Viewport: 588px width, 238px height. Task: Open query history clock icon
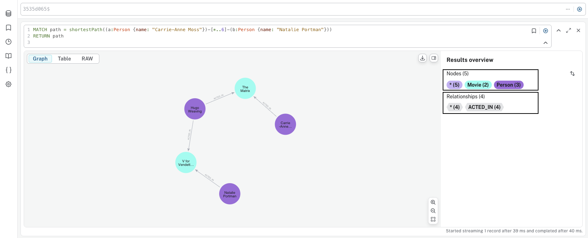(x=8, y=42)
